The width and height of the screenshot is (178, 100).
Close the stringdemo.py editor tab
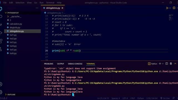62,8
